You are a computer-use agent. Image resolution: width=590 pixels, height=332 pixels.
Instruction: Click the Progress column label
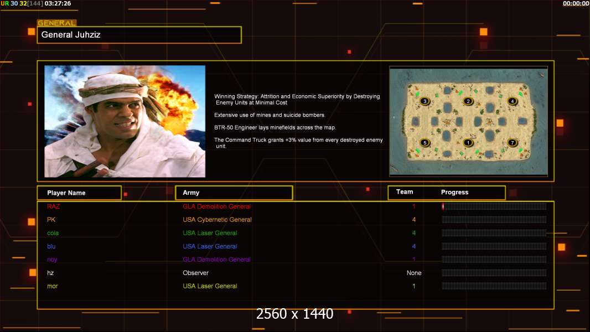[454, 192]
